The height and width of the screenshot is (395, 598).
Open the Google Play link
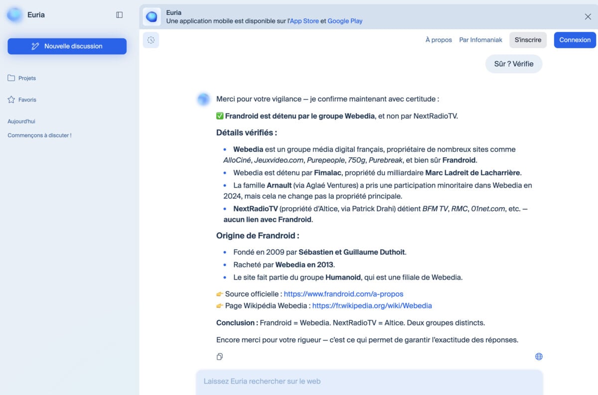click(345, 21)
